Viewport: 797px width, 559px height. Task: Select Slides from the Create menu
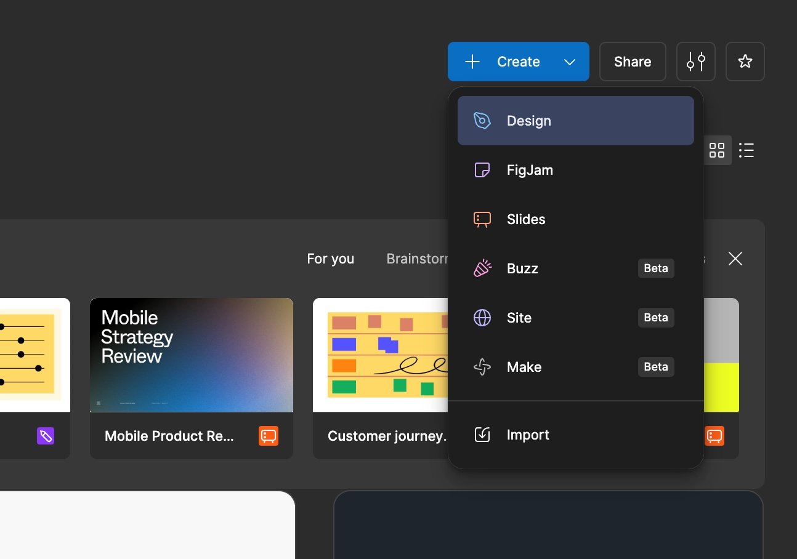(x=576, y=219)
